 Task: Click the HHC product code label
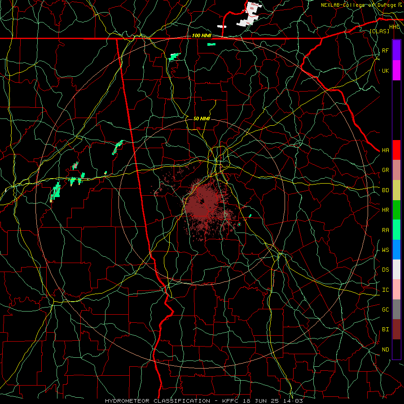coord(394,27)
